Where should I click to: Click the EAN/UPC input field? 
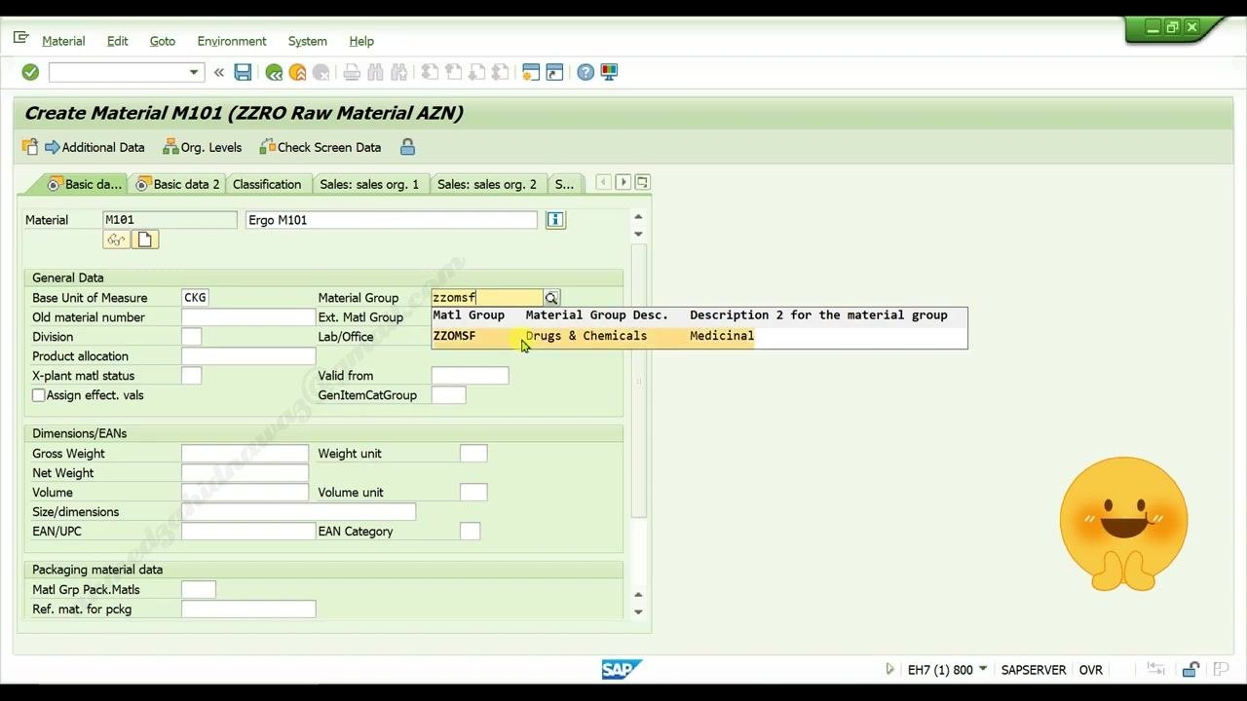[x=248, y=532]
